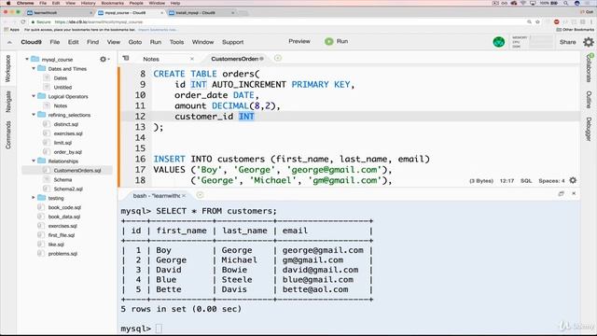Open the Outline side panel
The image size is (597, 336).
[x=589, y=100]
